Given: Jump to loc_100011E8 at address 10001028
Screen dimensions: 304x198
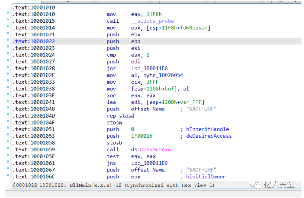Looking at the screenshot, I should (149, 69).
